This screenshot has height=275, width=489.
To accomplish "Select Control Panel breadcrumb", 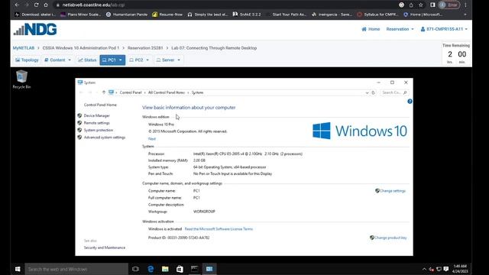I will click(x=131, y=92).
